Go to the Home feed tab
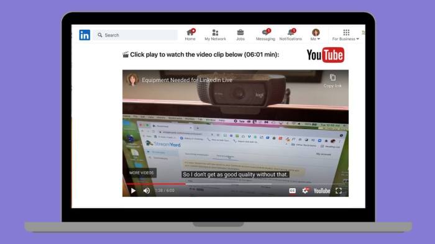Screen dimensions: 435x244 pyautogui.click(x=190, y=35)
